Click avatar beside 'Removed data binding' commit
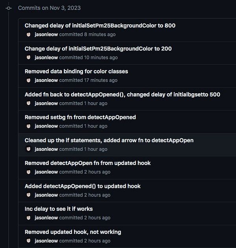 [28, 80]
